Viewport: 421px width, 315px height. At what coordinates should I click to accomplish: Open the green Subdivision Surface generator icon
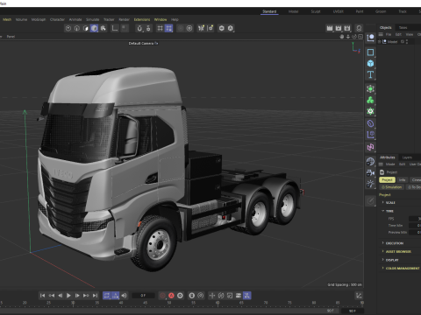tap(370, 89)
